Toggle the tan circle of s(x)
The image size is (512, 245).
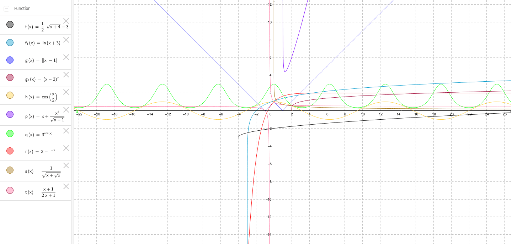tap(10, 170)
